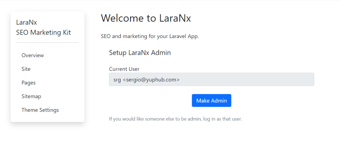Open the Pages menu entry
The image size is (341, 156).
point(28,83)
